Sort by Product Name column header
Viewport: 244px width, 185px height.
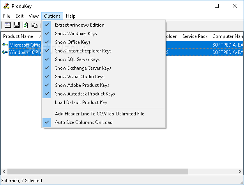point(21,36)
